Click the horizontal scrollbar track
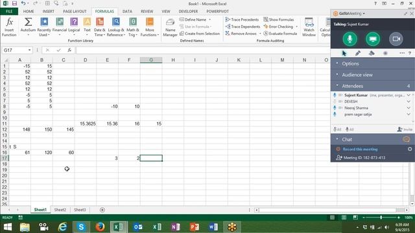This screenshot has height=233, width=415. click(327, 210)
